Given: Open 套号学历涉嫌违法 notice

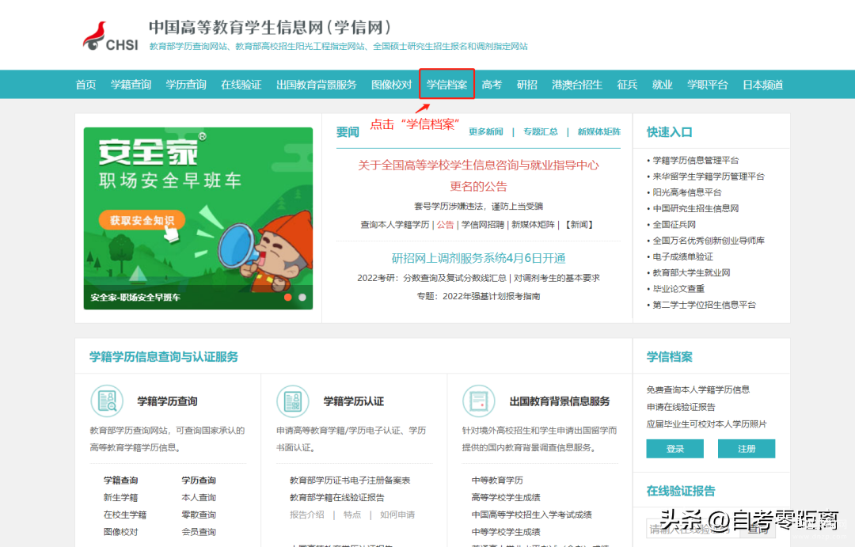Looking at the screenshot, I should click(x=478, y=206).
